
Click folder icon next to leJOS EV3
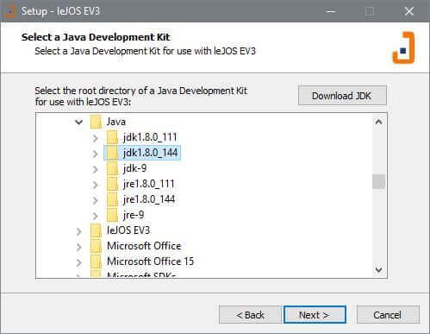point(96,230)
